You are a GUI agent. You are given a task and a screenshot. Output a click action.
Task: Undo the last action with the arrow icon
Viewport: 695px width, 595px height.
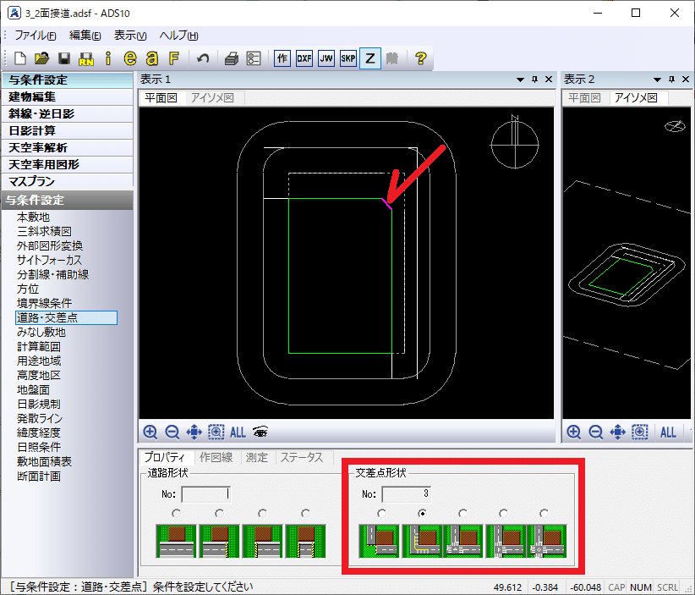(203, 58)
